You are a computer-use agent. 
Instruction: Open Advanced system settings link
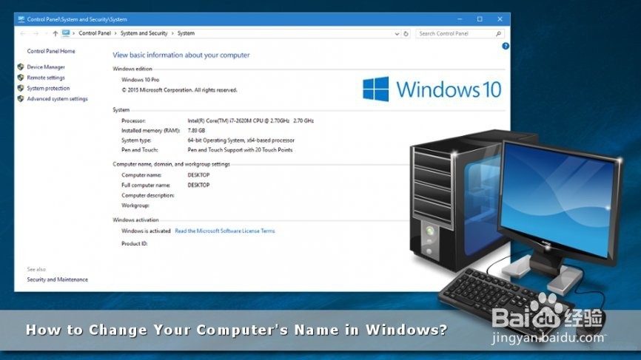[x=57, y=99]
